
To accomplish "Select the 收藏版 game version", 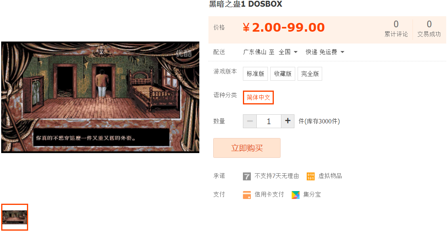I will tap(283, 74).
